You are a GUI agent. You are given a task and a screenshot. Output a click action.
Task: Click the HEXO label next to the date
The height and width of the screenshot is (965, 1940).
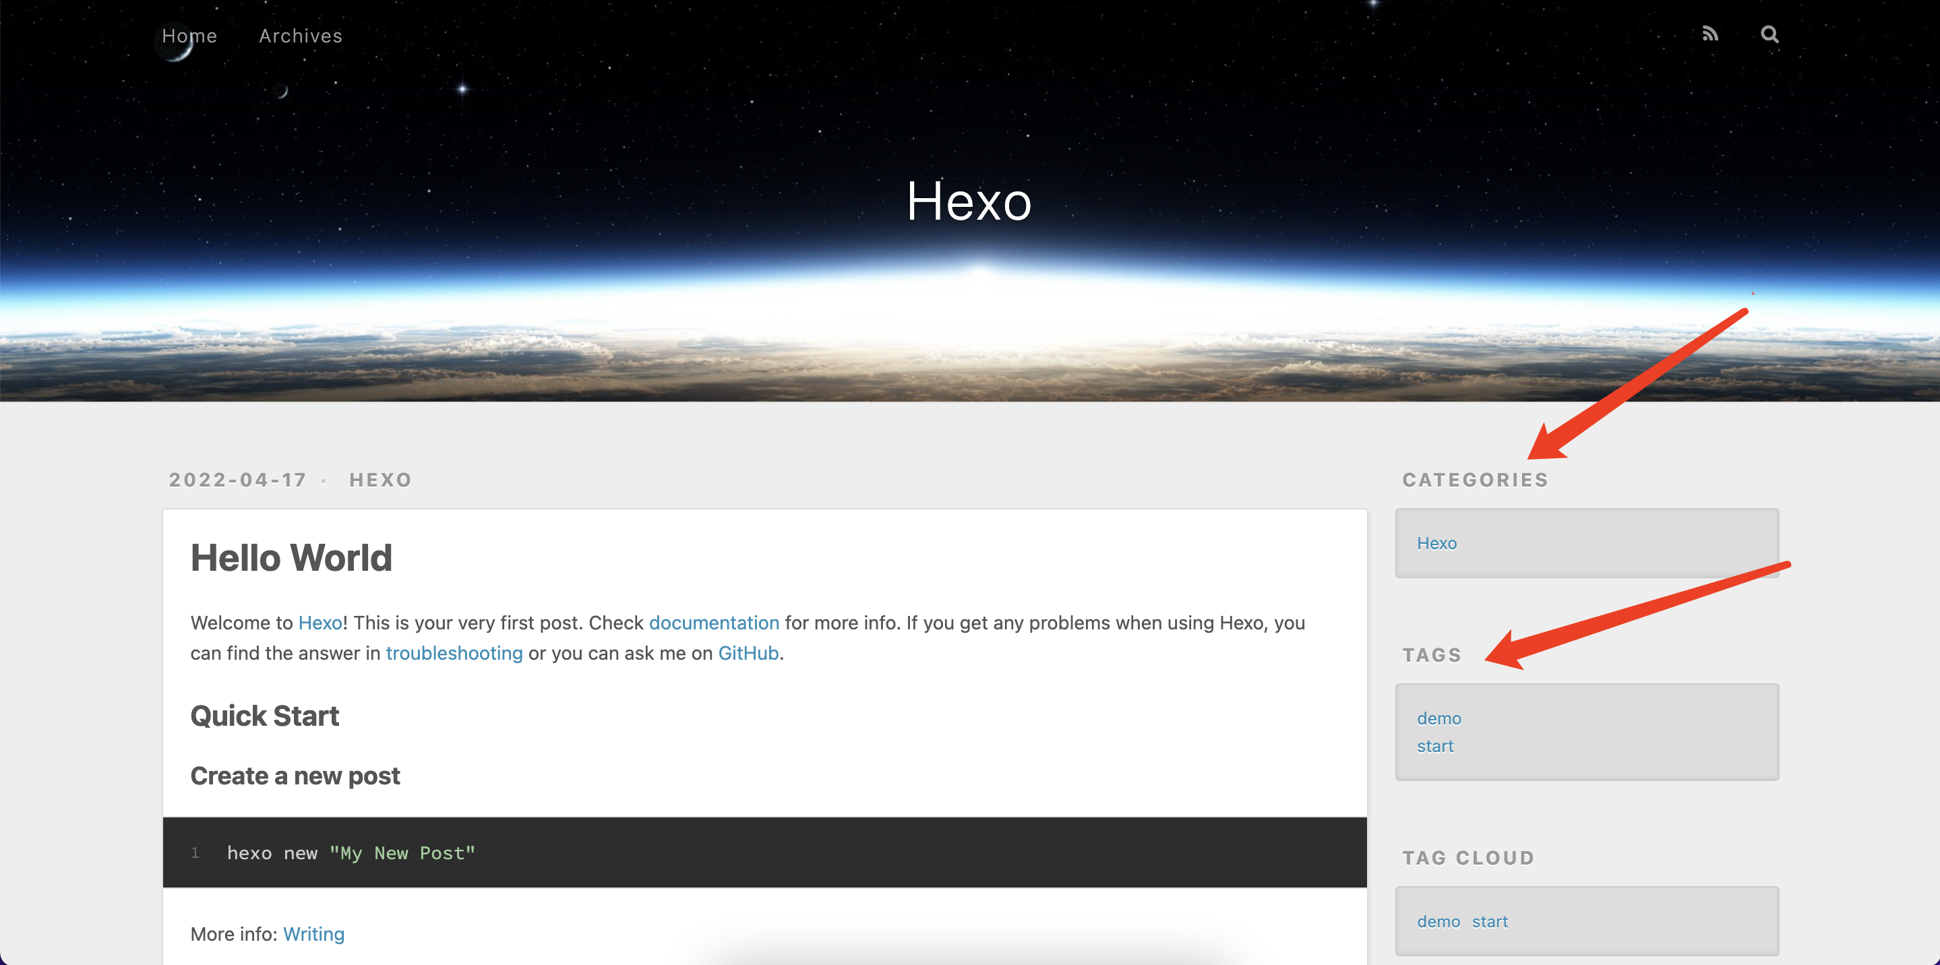(380, 480)
